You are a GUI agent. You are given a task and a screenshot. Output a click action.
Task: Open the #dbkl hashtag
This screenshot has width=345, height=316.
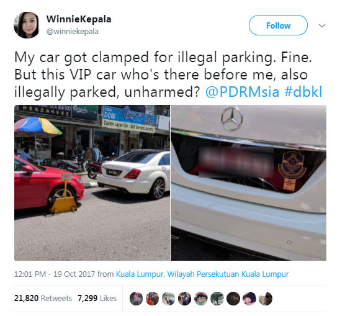[x=303, y=92]
